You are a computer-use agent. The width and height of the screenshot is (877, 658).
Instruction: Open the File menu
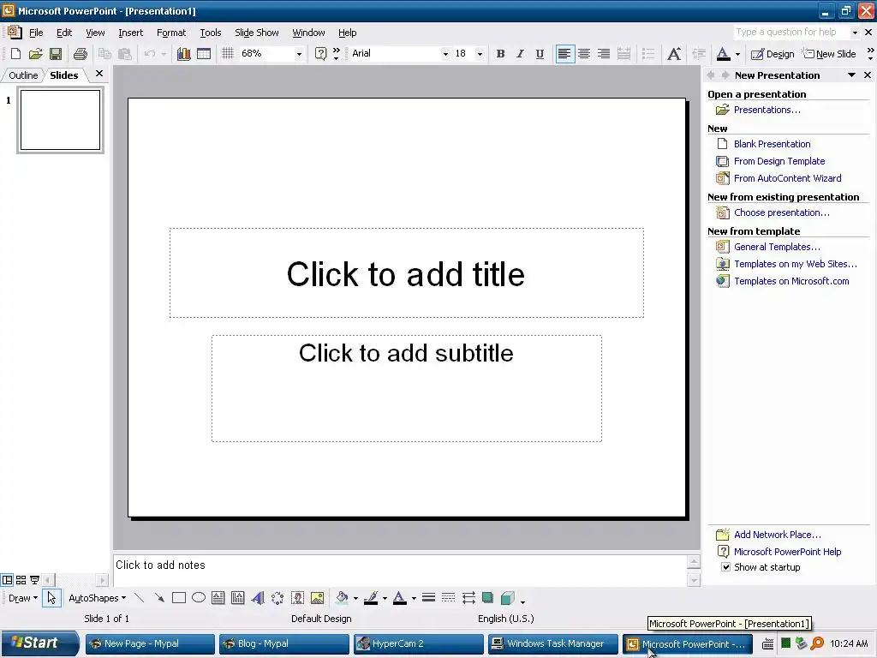pos(36,33)
